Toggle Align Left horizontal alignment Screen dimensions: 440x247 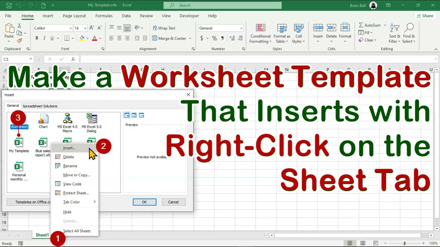111,38
